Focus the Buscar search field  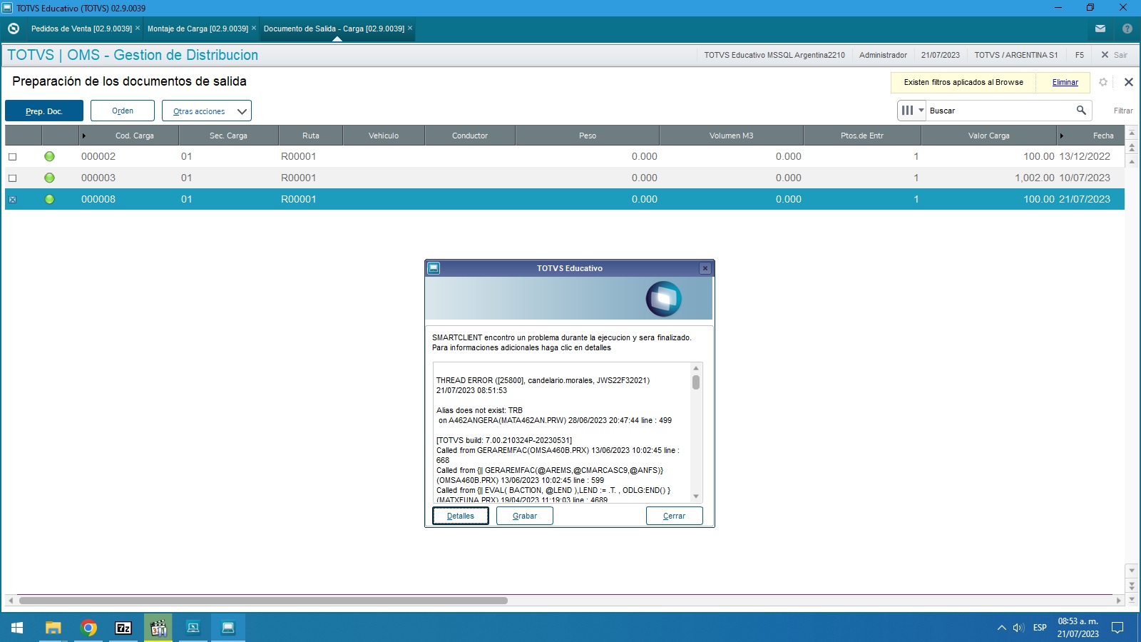pyautogui.click(x=998, y=111)
